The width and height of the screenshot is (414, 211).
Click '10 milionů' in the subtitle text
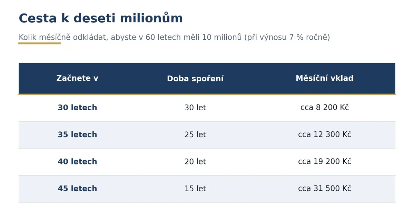(x=222, y=37)
